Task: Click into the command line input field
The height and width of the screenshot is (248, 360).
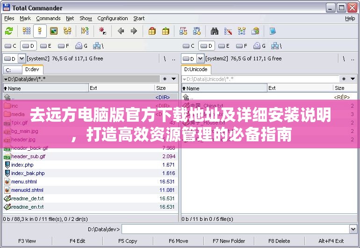Action: click(x=236, y=229)
